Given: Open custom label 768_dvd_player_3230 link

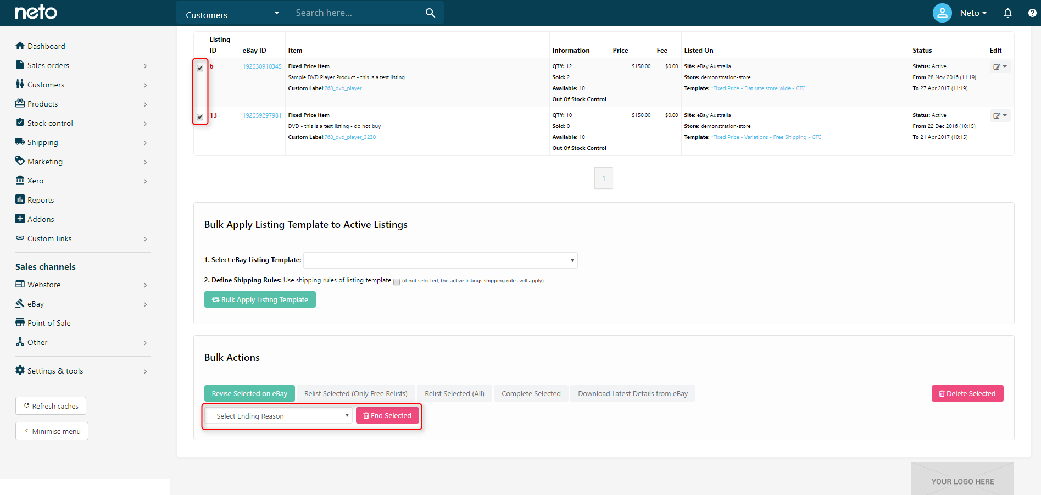Looking at the screenshot, I should pos(350,137).
